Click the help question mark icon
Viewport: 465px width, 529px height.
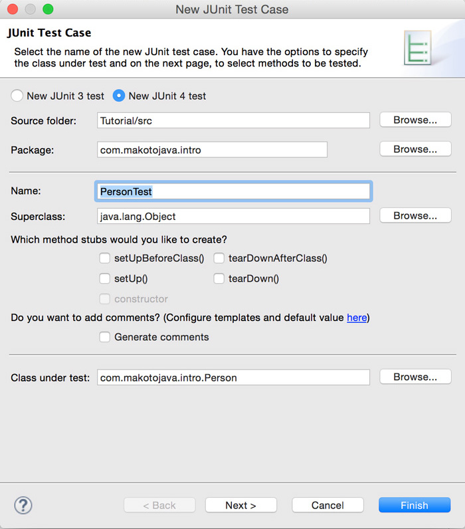coord(23,505)
